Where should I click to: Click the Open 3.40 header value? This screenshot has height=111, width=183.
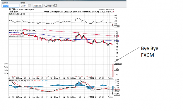pyautogui.click(x=49, y=12)
